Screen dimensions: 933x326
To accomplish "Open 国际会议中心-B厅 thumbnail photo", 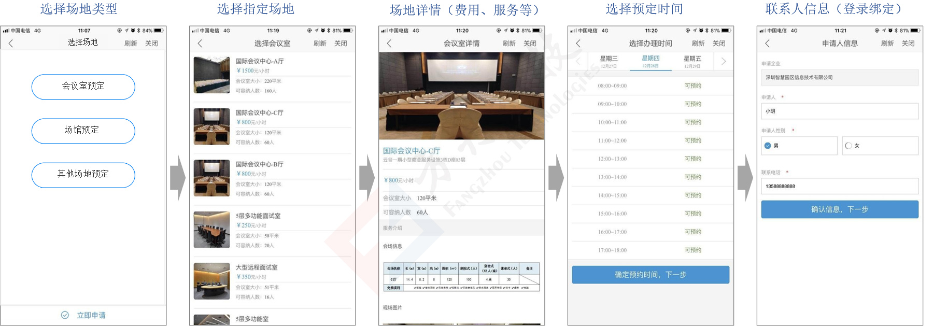I will click(x=211, y=178).
